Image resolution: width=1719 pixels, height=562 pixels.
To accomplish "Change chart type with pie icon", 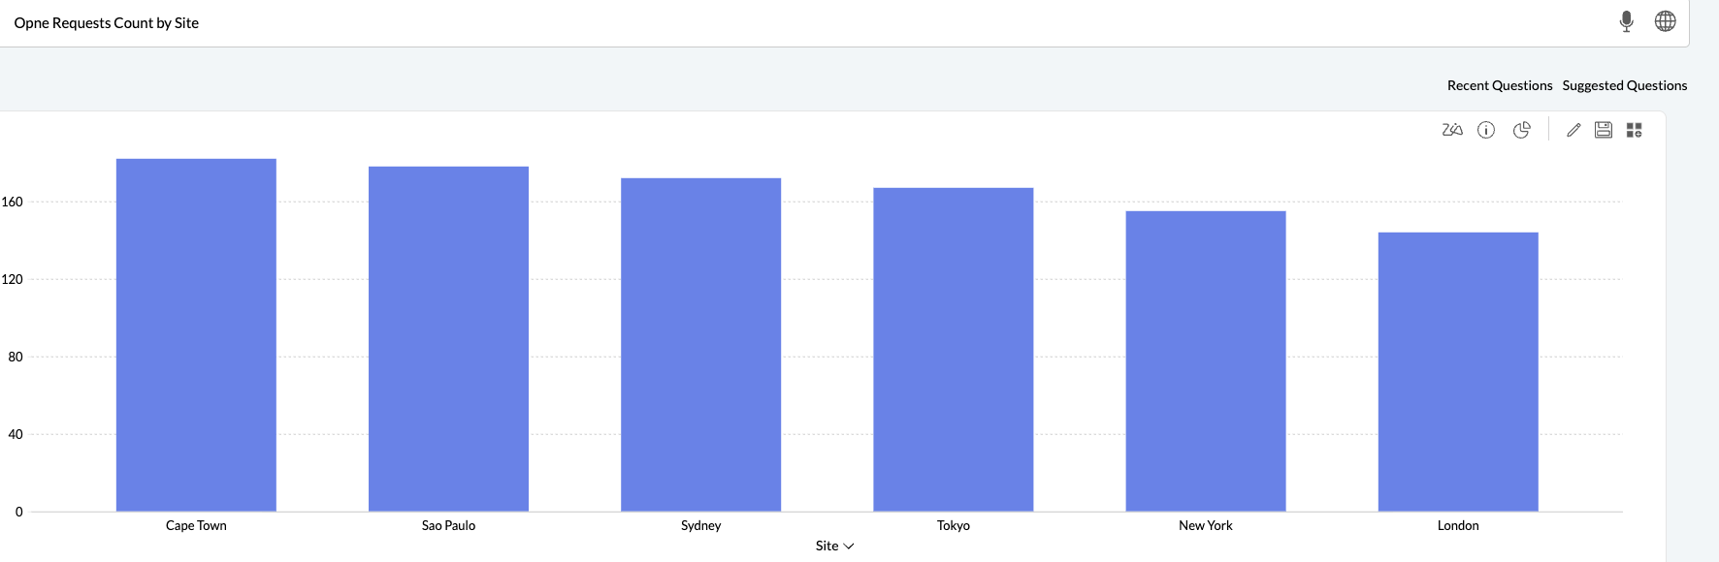I will point(1522,130).
